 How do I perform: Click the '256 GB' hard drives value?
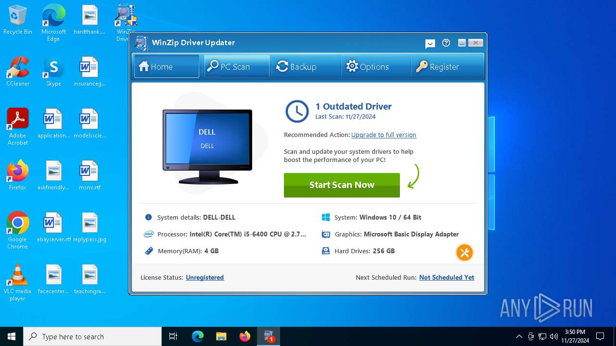[384, 251]
